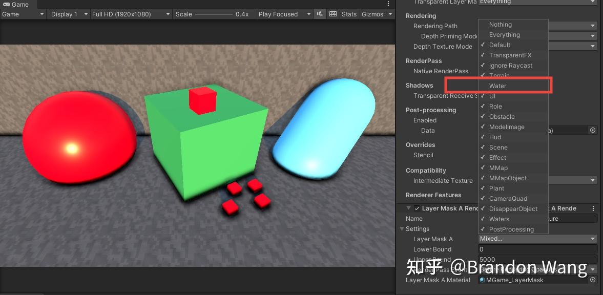The image size is (603, 295).
Task: Click "Everything" in the layer mask list
Action: 504,34
